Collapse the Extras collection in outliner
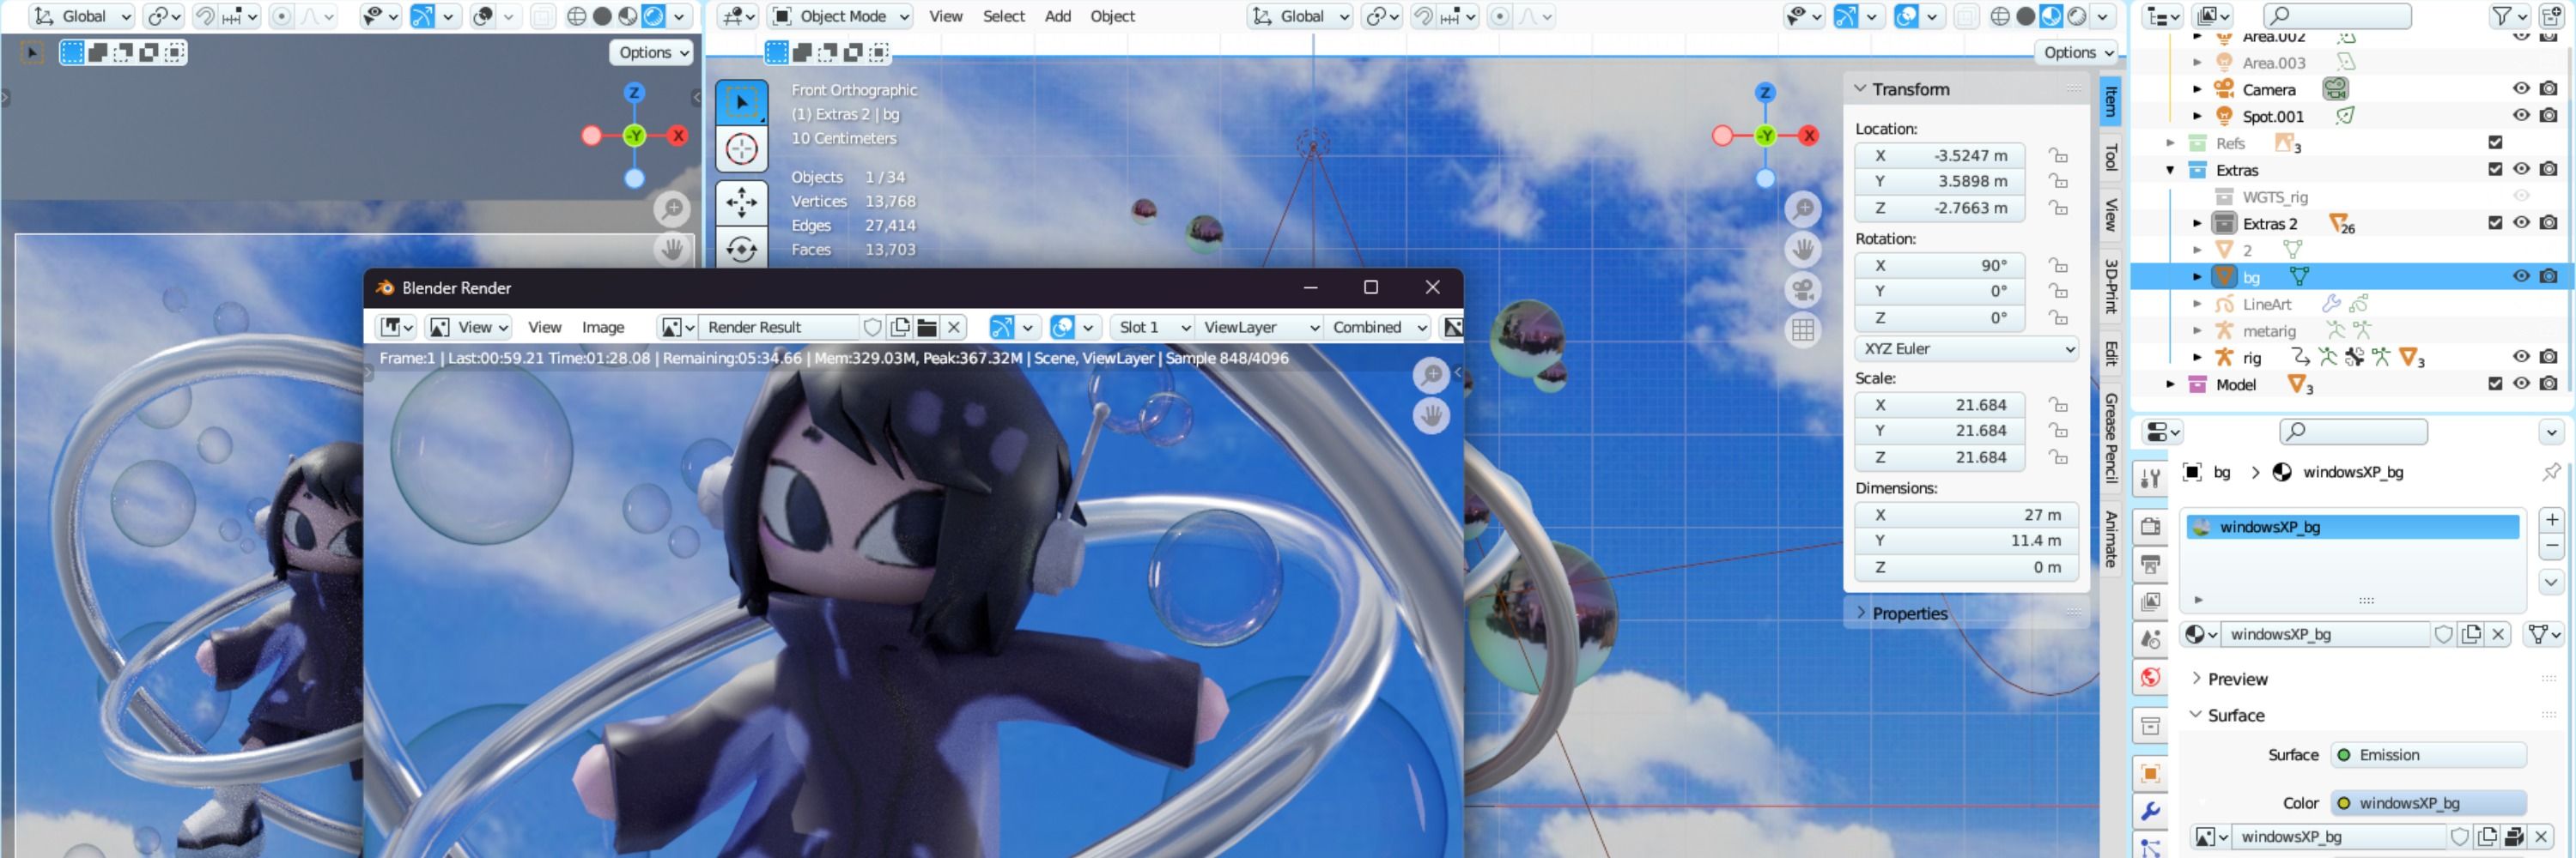2576x858 pixels. (2170, 171)
